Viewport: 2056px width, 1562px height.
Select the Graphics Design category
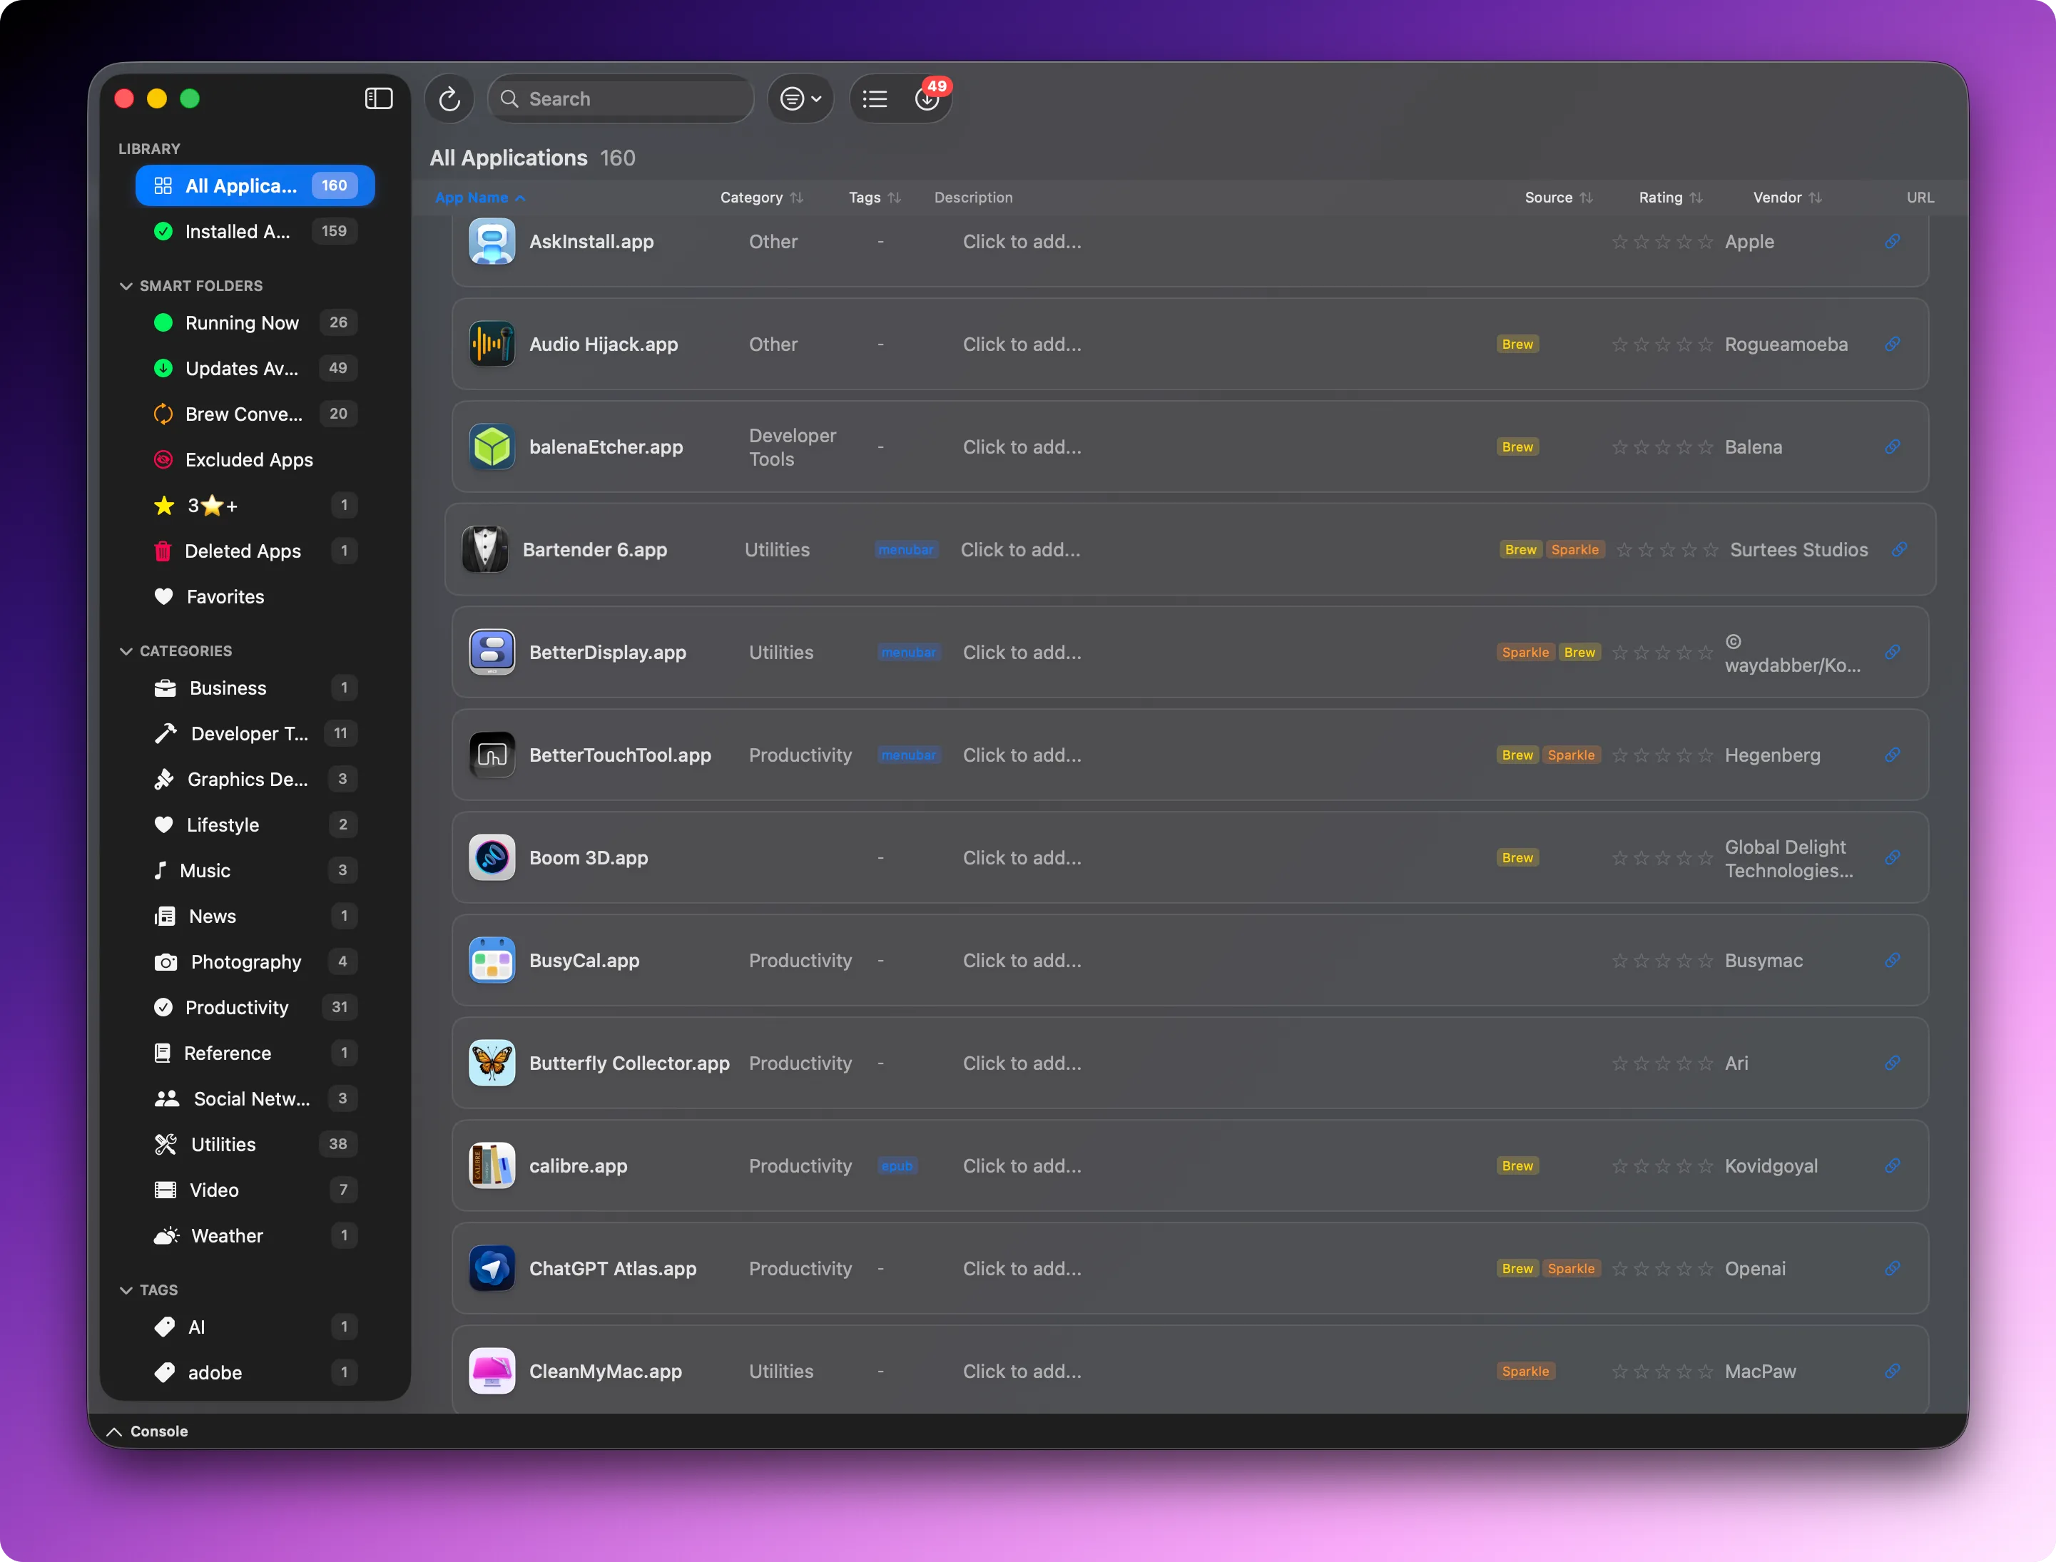[x=255, y=779]
